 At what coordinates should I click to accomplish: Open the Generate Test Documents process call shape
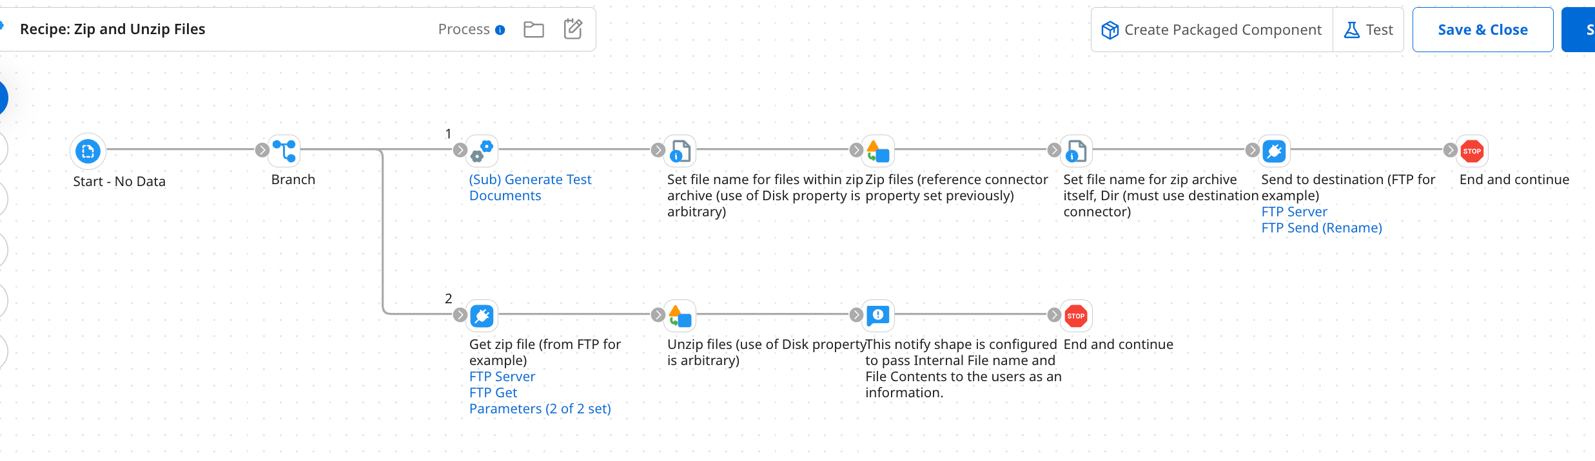[x=482, y=151]
